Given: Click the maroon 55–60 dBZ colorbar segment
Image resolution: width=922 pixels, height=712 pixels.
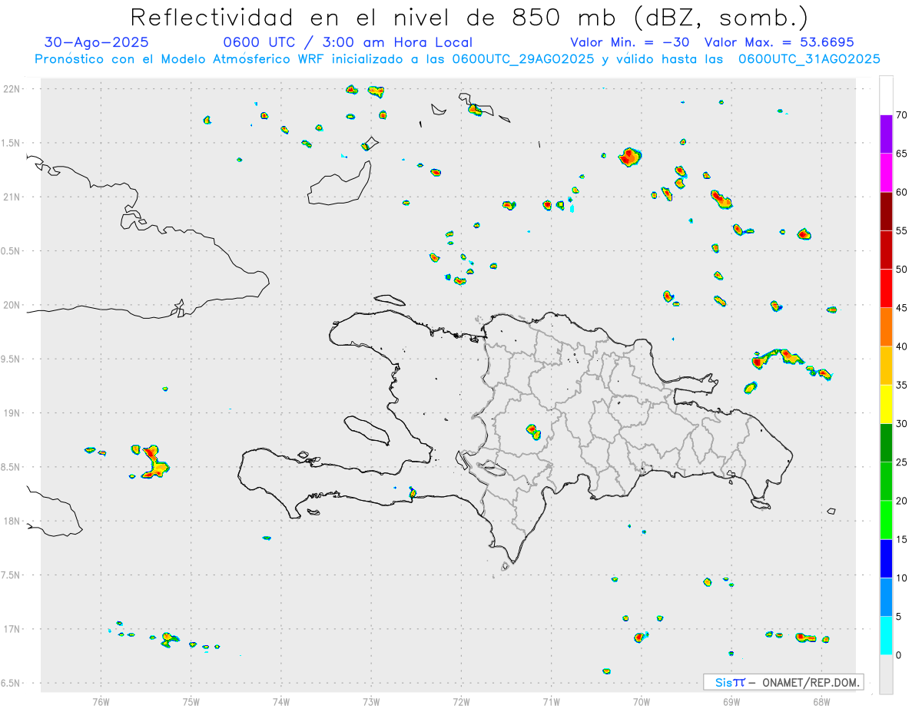Looking at the screenshot, I should coord(886,211).
